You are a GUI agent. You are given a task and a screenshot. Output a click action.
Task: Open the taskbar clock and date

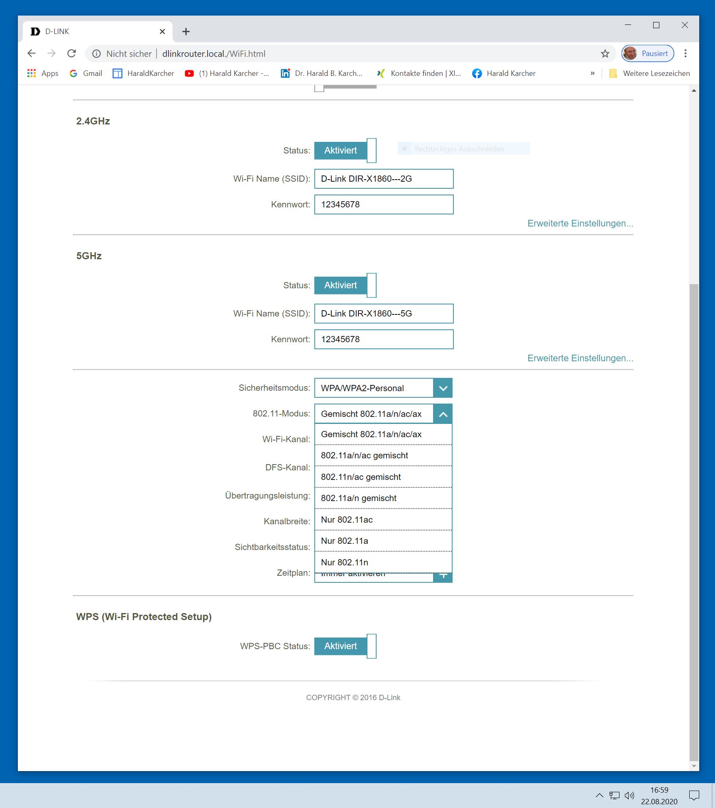pyautogui.click(x=659, y=796)
